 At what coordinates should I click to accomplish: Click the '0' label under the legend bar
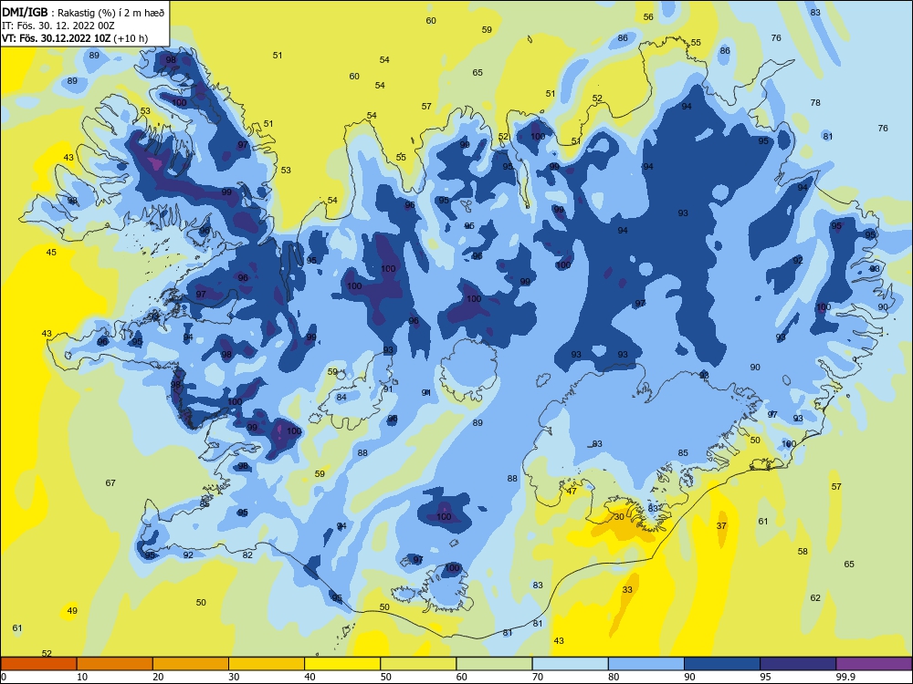[x=4, y=677]
